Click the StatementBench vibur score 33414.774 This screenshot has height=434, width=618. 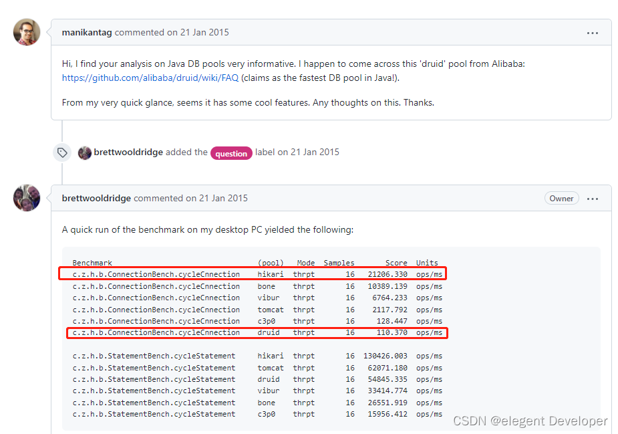point(388,391)
